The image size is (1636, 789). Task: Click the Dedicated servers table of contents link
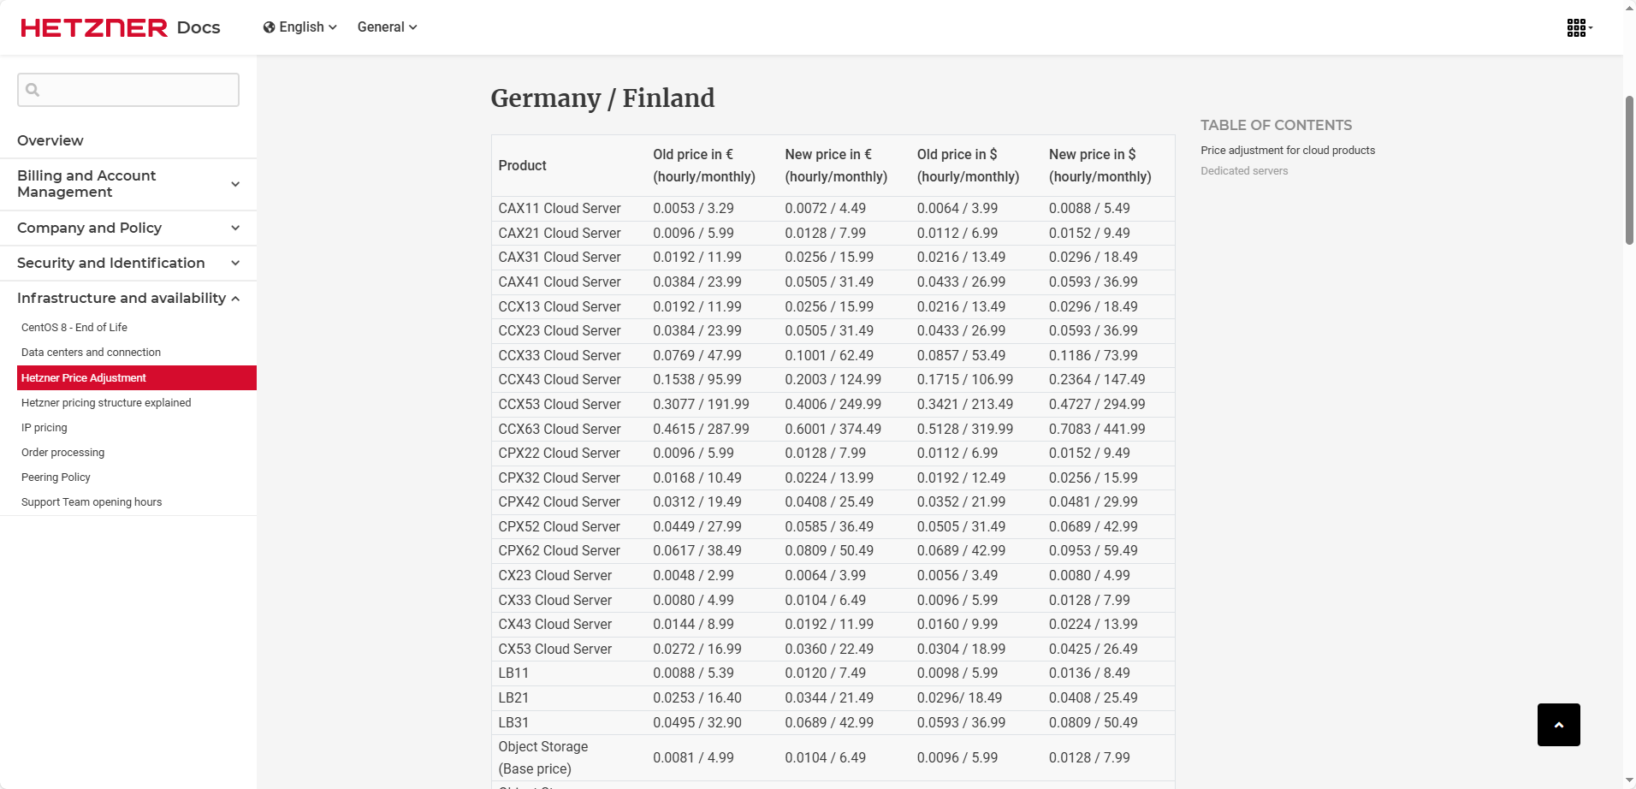(x=1243, y=170)
